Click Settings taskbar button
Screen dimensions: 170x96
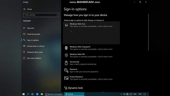[x=74, y=94]
